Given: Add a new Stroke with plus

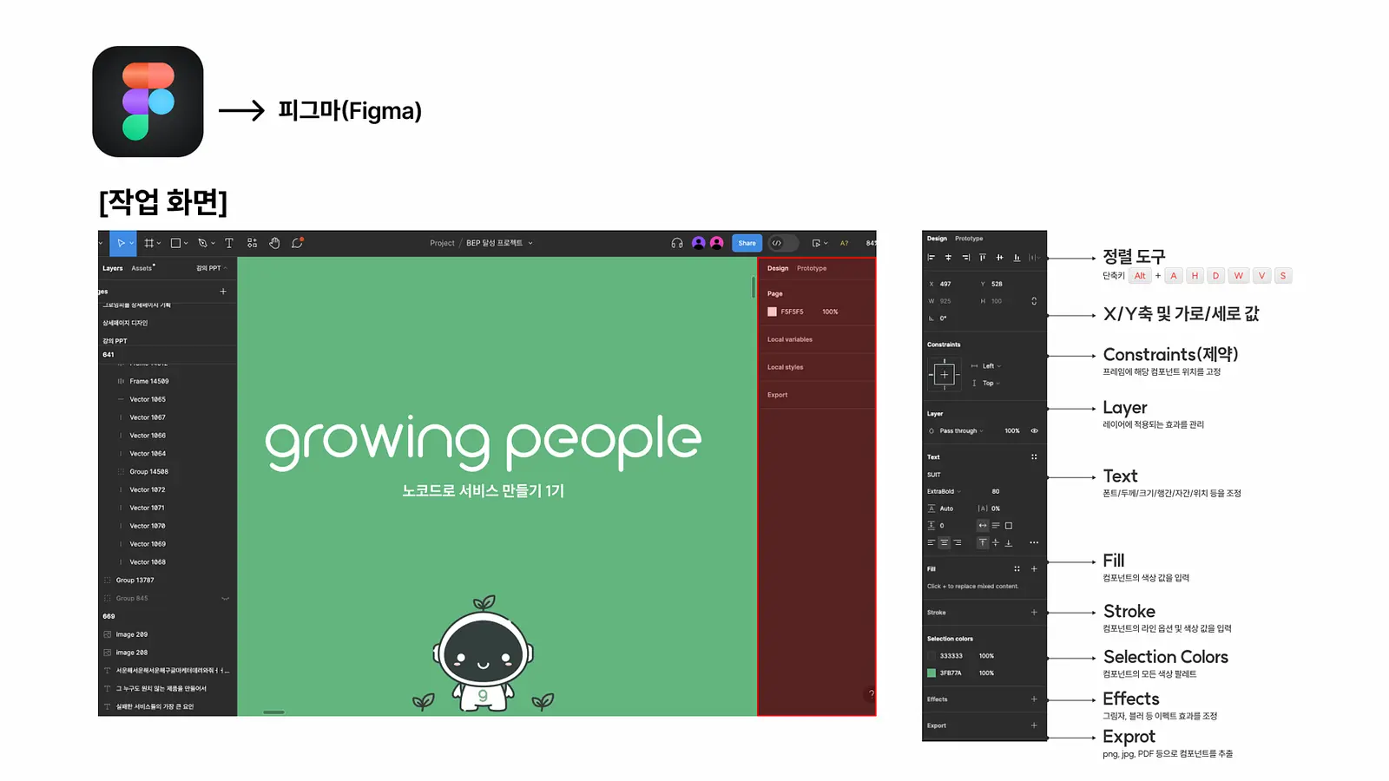Looking at the screenshot, I should pyautogui.click(x=1034, y=613).
